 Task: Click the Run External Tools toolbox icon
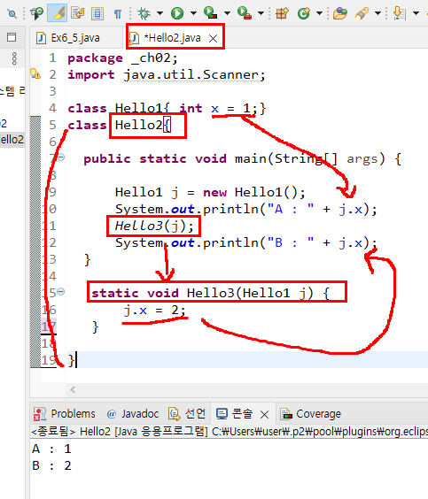(245, 12)
